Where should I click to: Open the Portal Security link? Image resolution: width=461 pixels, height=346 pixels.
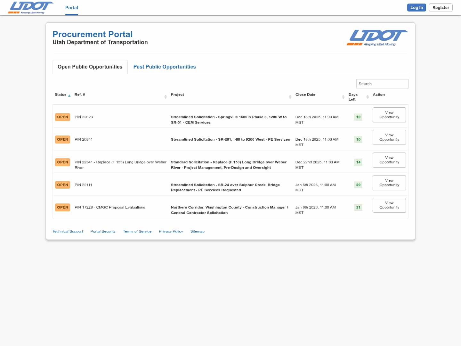[x=103, y=231]
